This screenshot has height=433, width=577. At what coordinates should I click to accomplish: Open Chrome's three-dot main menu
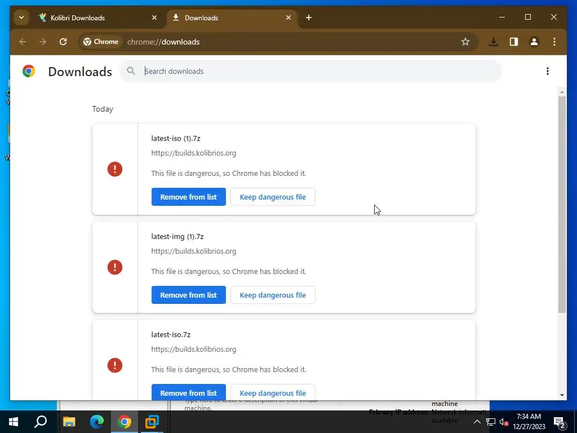click(554, 42)
